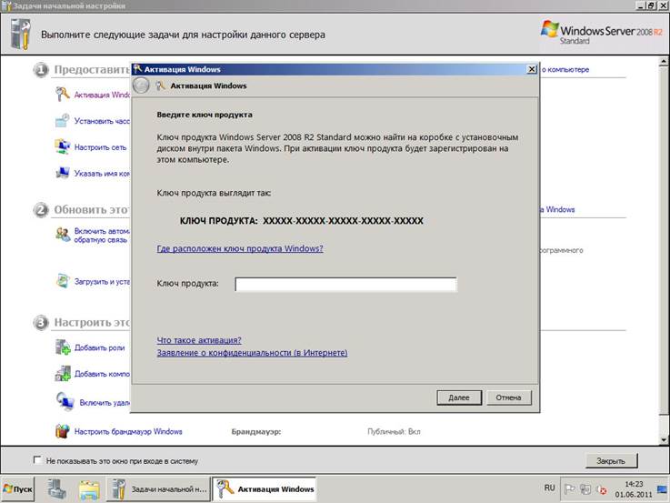Click Включить удаленный рабочий стол link
Viewport: 670px width, 503px height.
pos(105,403)
